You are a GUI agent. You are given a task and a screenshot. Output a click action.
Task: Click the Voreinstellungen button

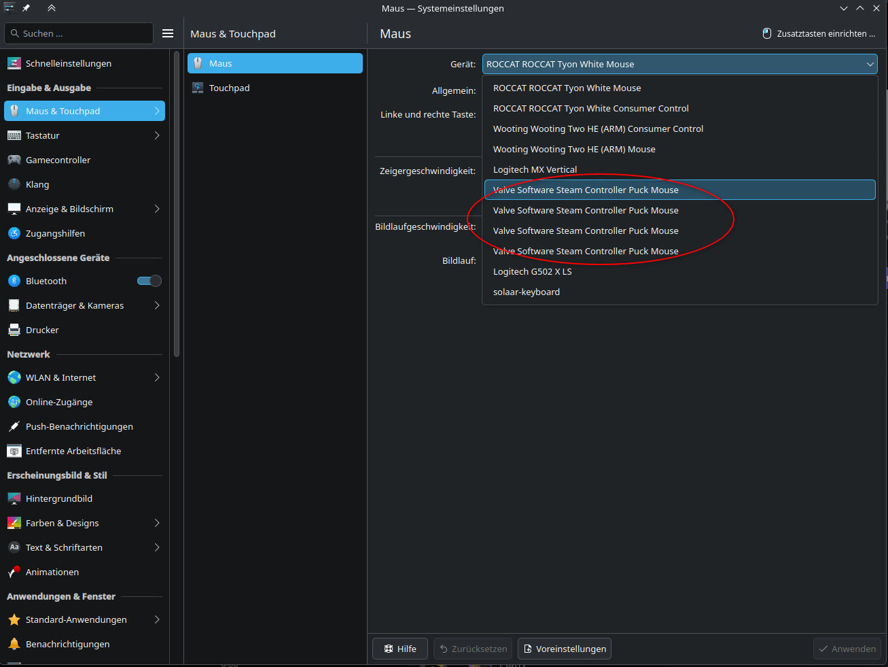tap(565, 649)
